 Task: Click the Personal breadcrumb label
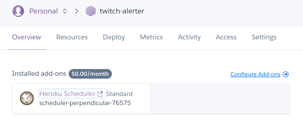pos(43,11)
